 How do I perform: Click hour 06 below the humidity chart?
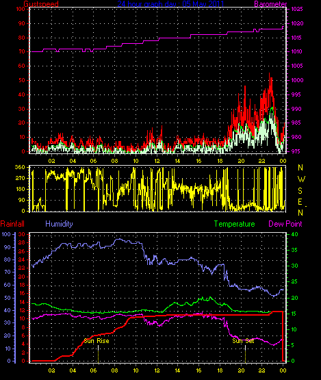(94, 370)
